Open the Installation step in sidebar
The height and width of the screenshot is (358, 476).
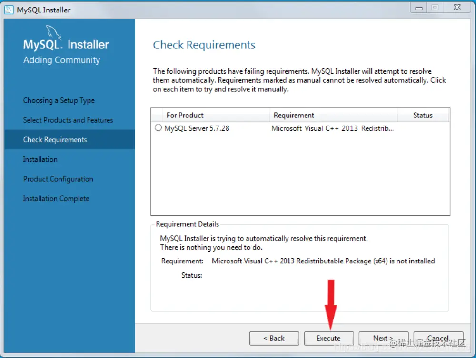pos(40,159)
